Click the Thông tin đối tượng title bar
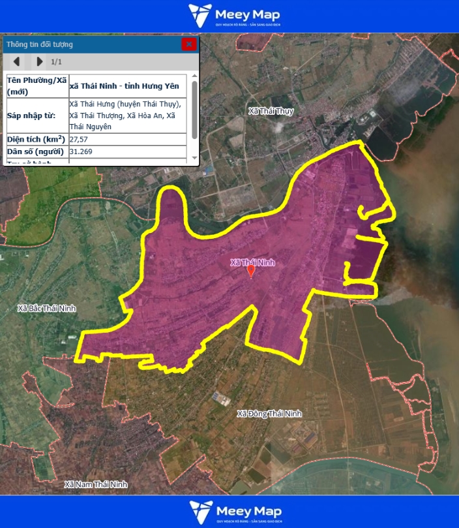The height and width of the screenshot is (528, 459). coord(91,44)
